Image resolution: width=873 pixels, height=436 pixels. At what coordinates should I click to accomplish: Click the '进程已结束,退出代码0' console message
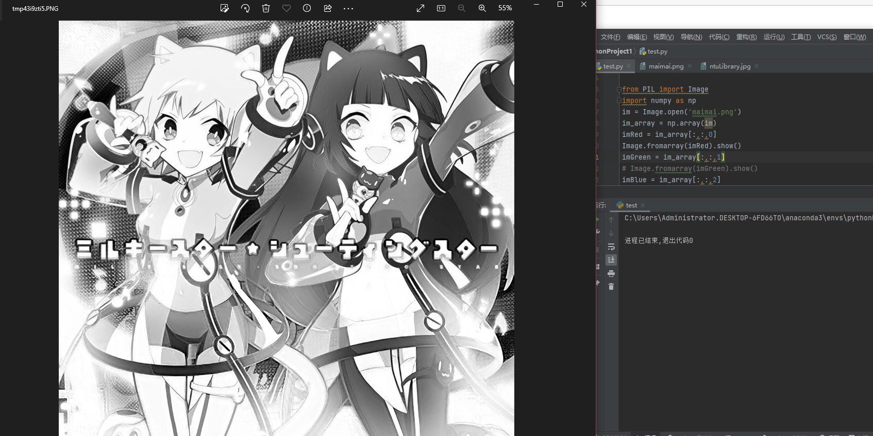pyautogui.click(x=659, y=240)
